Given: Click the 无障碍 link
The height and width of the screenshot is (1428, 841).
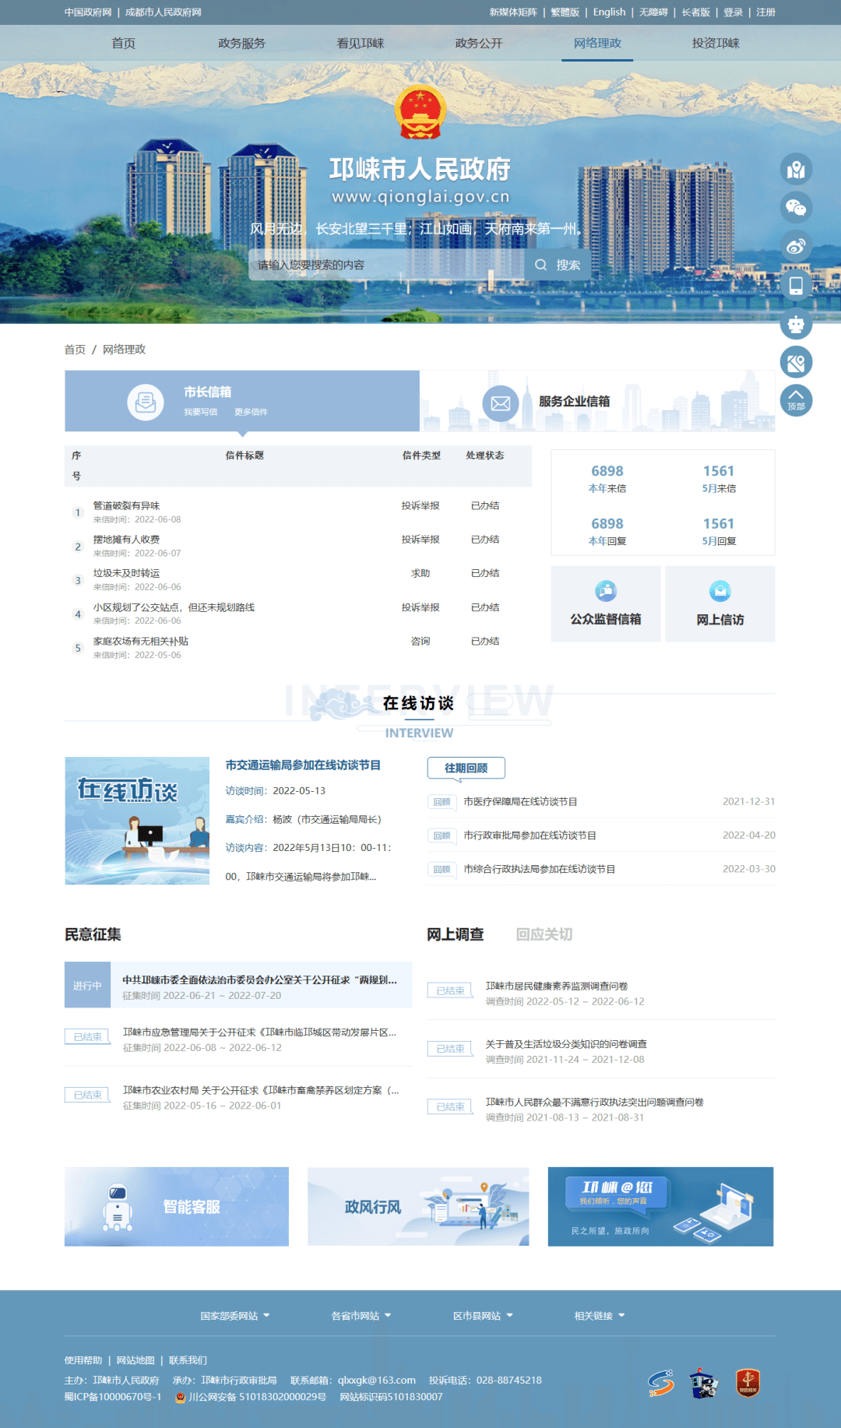Looking at the screenshot, I should [x=654, y=12].
